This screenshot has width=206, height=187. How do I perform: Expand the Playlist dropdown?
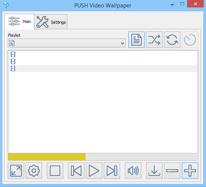tap(67, 43)
